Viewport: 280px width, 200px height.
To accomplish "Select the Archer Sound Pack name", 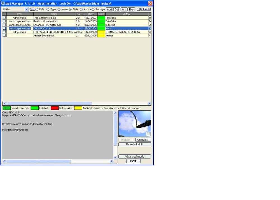I will (x=55, y=36).
